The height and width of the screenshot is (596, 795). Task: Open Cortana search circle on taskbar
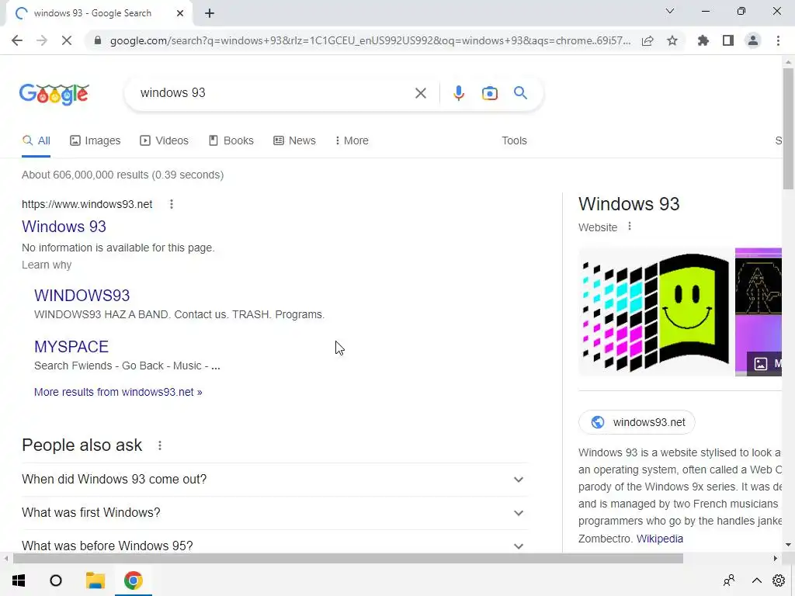coord(56,580)
